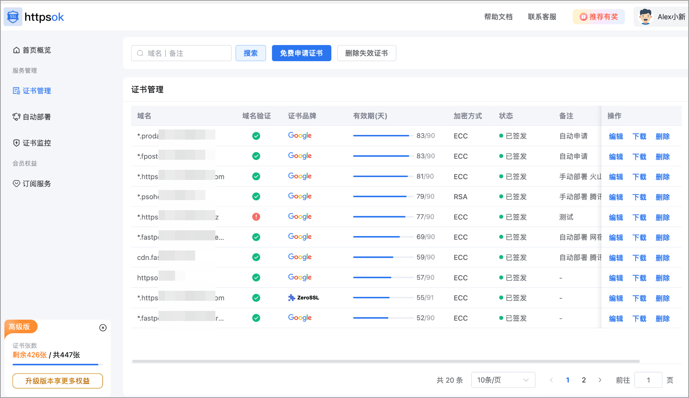The width and height of the screenshot is (689, 398).
Task: Click 证书管理 sidebar certificate icon
Action: point(17,91)
